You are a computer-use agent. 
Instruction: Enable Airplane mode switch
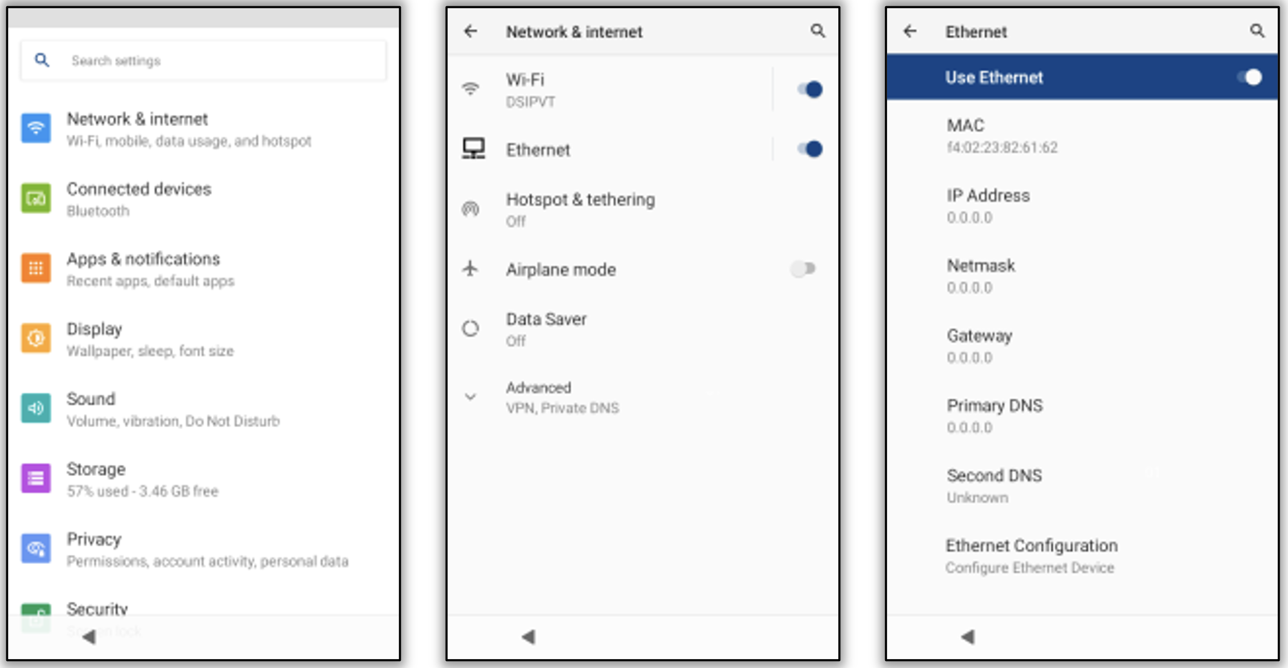coord(803,269)
